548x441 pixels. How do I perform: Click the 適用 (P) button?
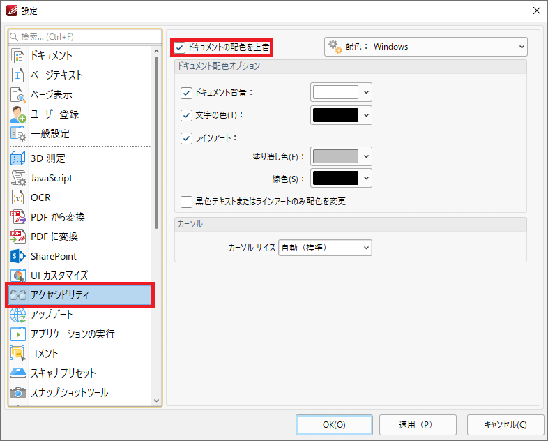pos(418,424)
